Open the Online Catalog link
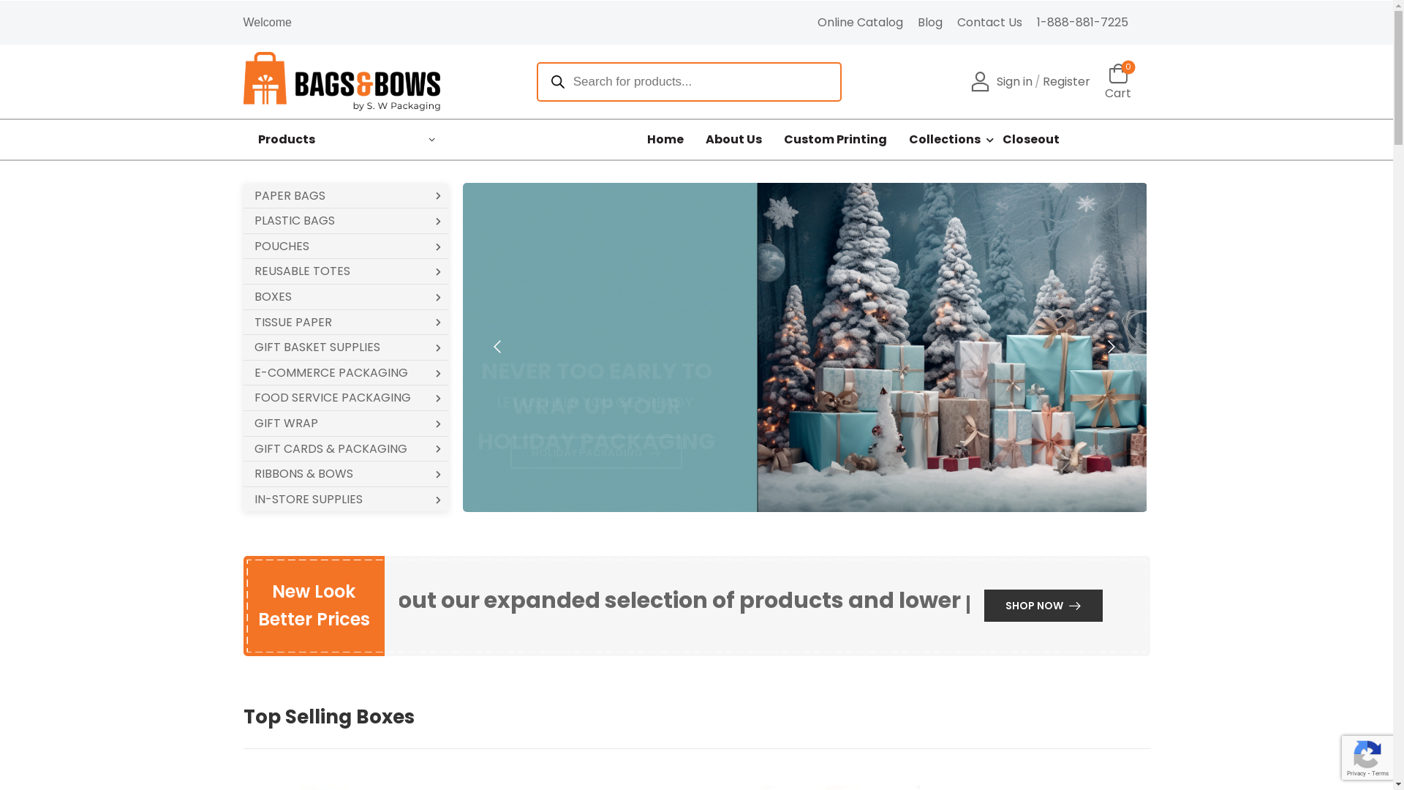1404x790 pixels. tap(860, 23)
